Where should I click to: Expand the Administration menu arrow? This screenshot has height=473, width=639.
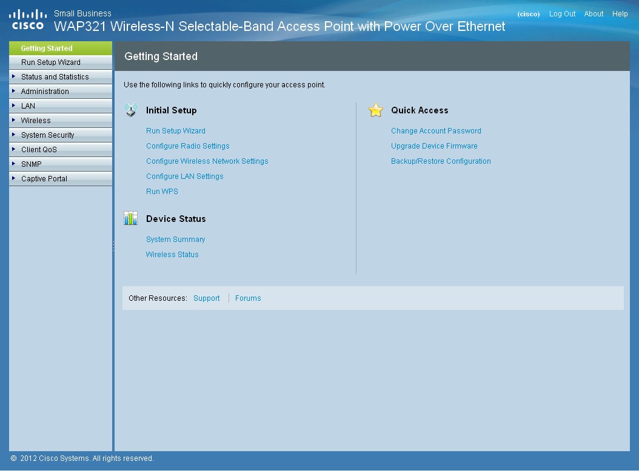point(14,91)
